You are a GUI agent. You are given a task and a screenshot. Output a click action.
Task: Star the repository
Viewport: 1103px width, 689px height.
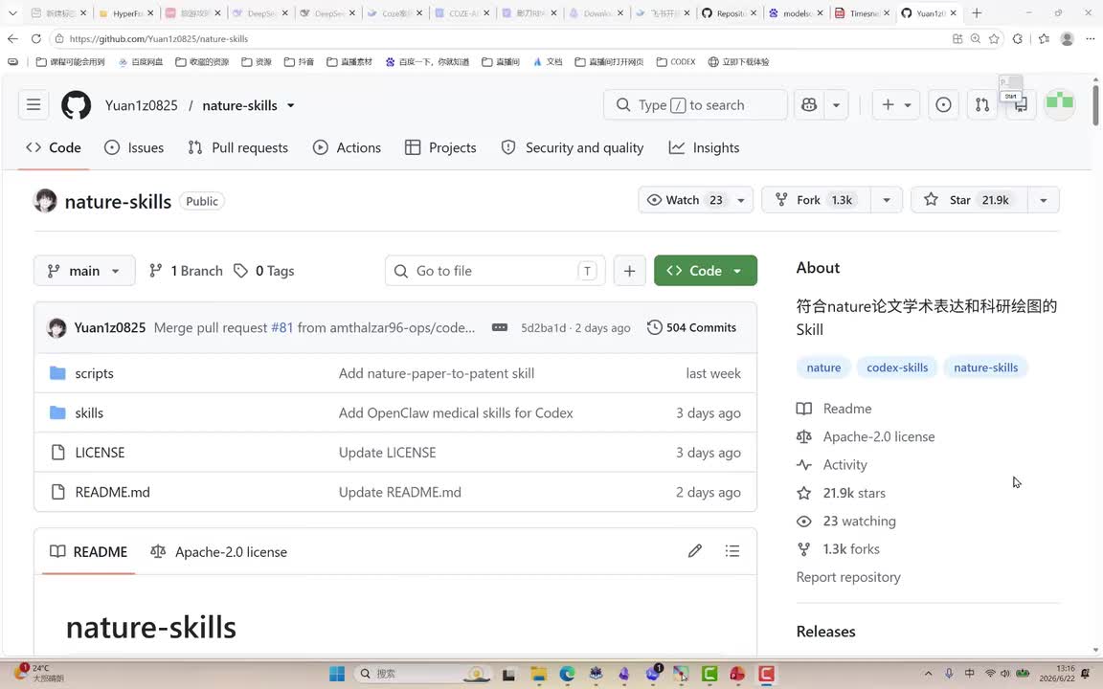969,200
